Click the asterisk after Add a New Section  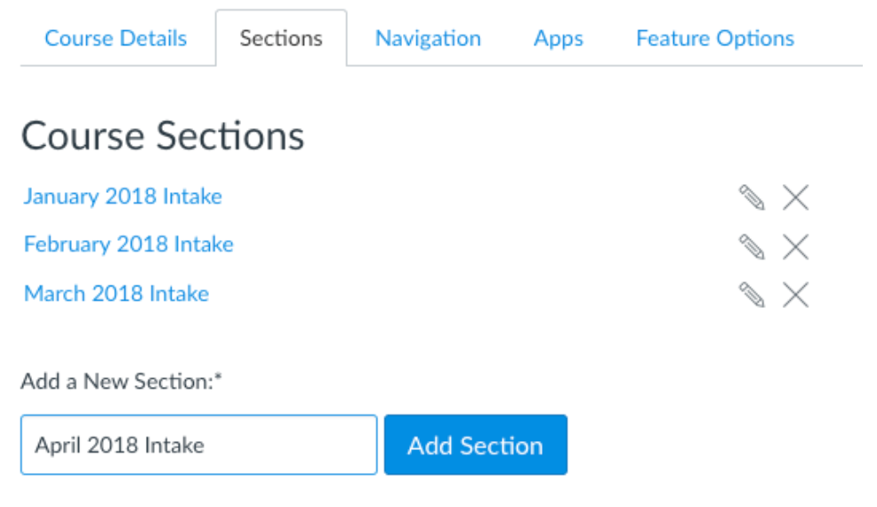pos(218,378)
